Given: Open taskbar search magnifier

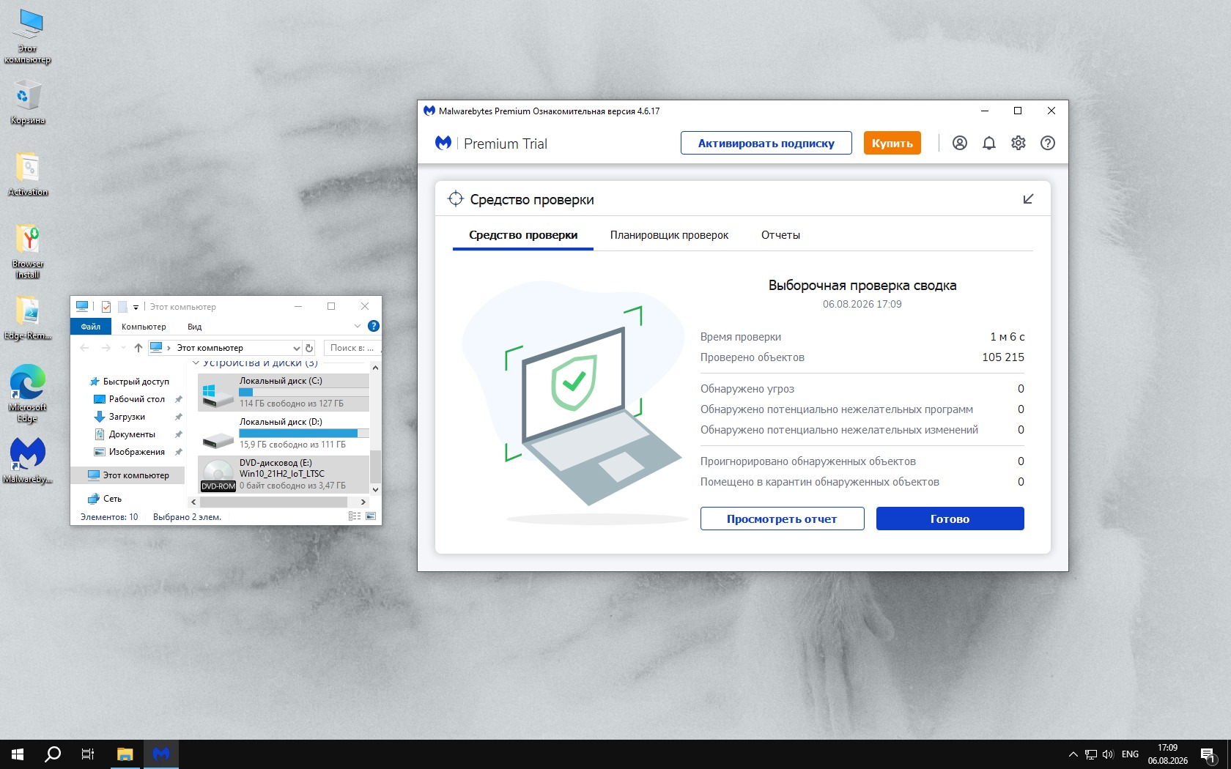Looking at the screenshot, I should [x=53, y=754].
